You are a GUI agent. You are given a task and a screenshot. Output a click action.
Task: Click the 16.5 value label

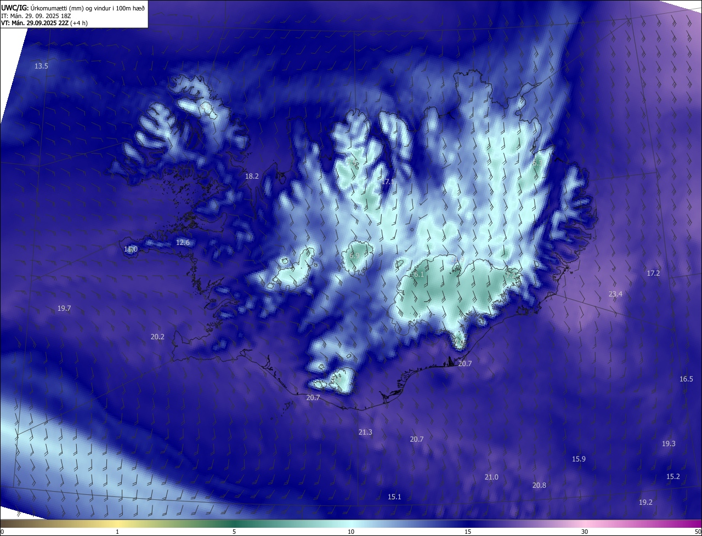point(686,379)
